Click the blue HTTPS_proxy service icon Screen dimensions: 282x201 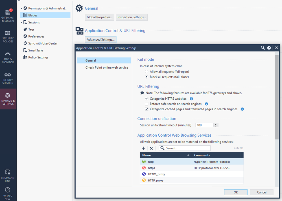tap(144, 174)
